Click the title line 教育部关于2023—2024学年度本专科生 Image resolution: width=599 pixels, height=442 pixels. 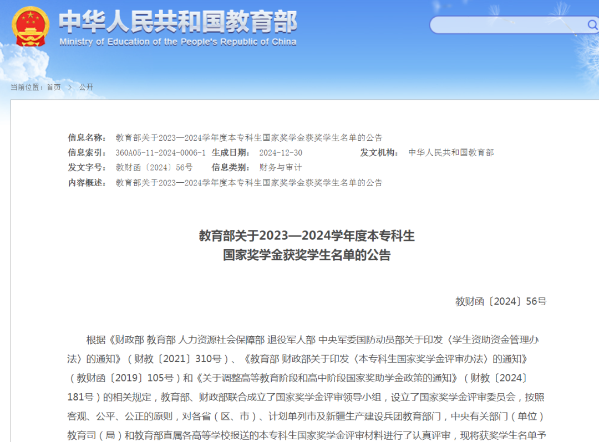pyautogui.click(x=307, y=236)
